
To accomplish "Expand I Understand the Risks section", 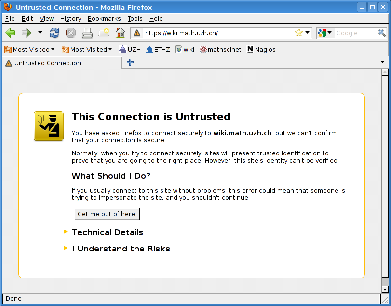I will pyautogui.click(x=121, y=249).
